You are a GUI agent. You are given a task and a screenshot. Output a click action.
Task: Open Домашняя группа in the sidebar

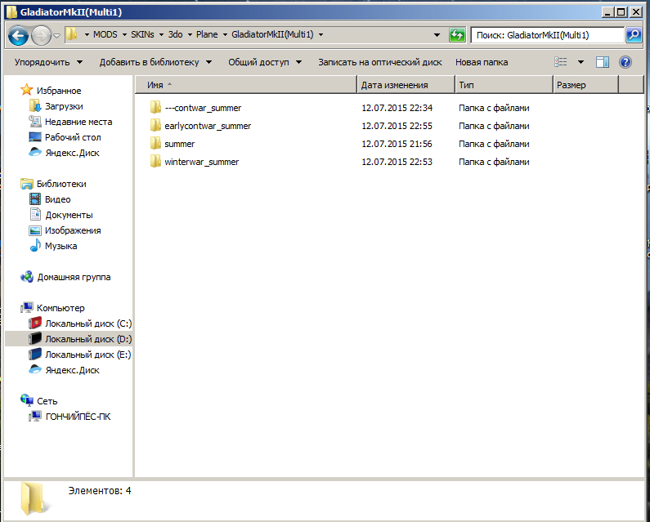point(74,277)
